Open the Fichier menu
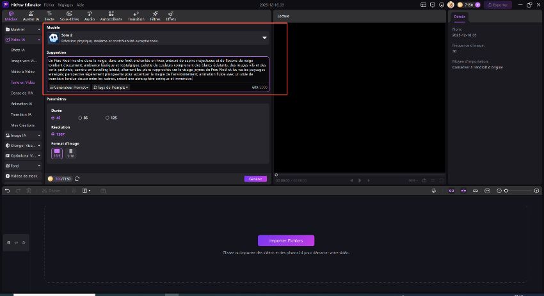Viewport: 544px width, 296px height. (49, 4)
